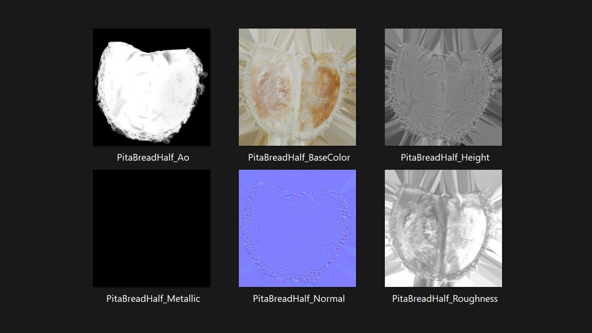Open the purple PitaBreadHalf_Normal map thumbnail

pos(297,228)
